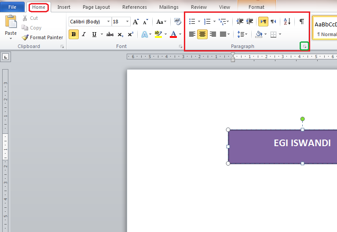Expand the font color arrow

pyautogui.click(x=180, y=34)
